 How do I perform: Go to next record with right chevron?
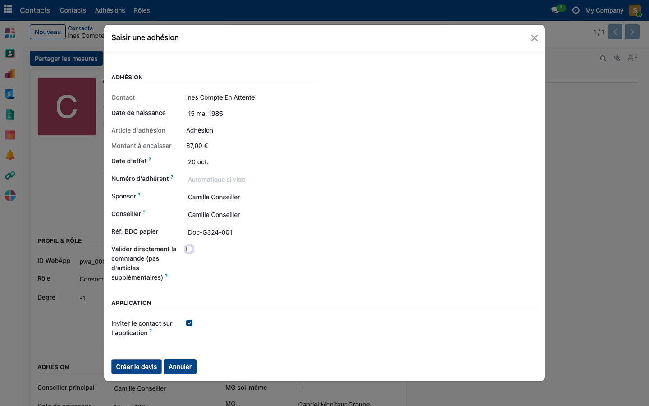(x=632, y=32)
